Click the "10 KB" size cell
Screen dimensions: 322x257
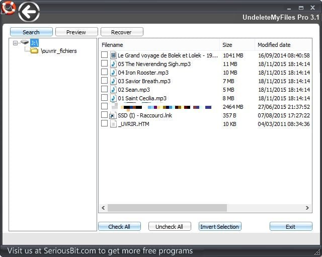tap(229, 124)
